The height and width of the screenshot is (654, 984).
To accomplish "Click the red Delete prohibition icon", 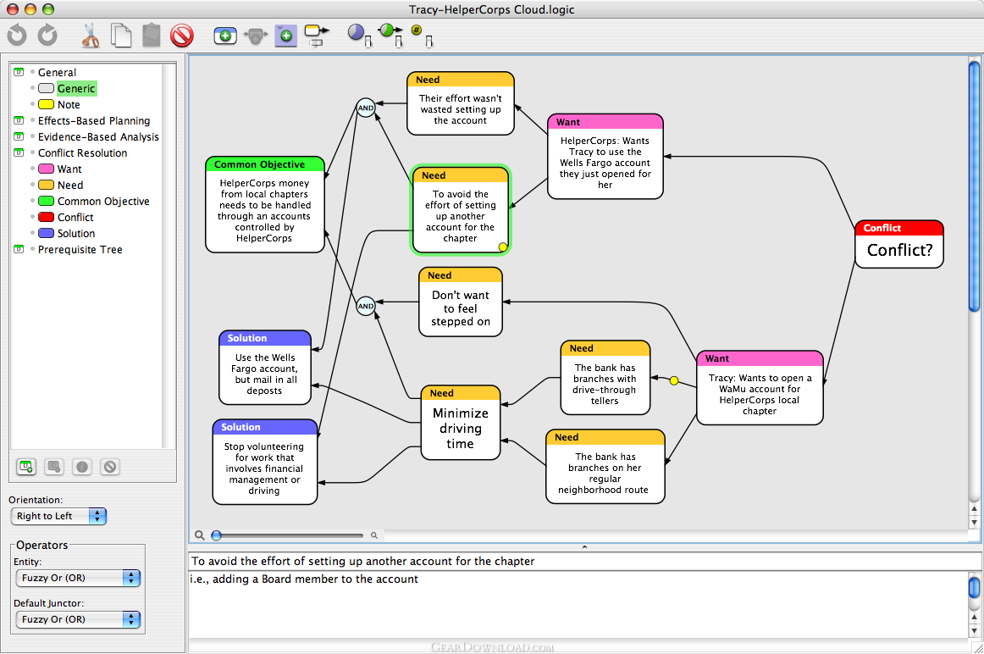I will pyautogui.click(x=182, y=36).
